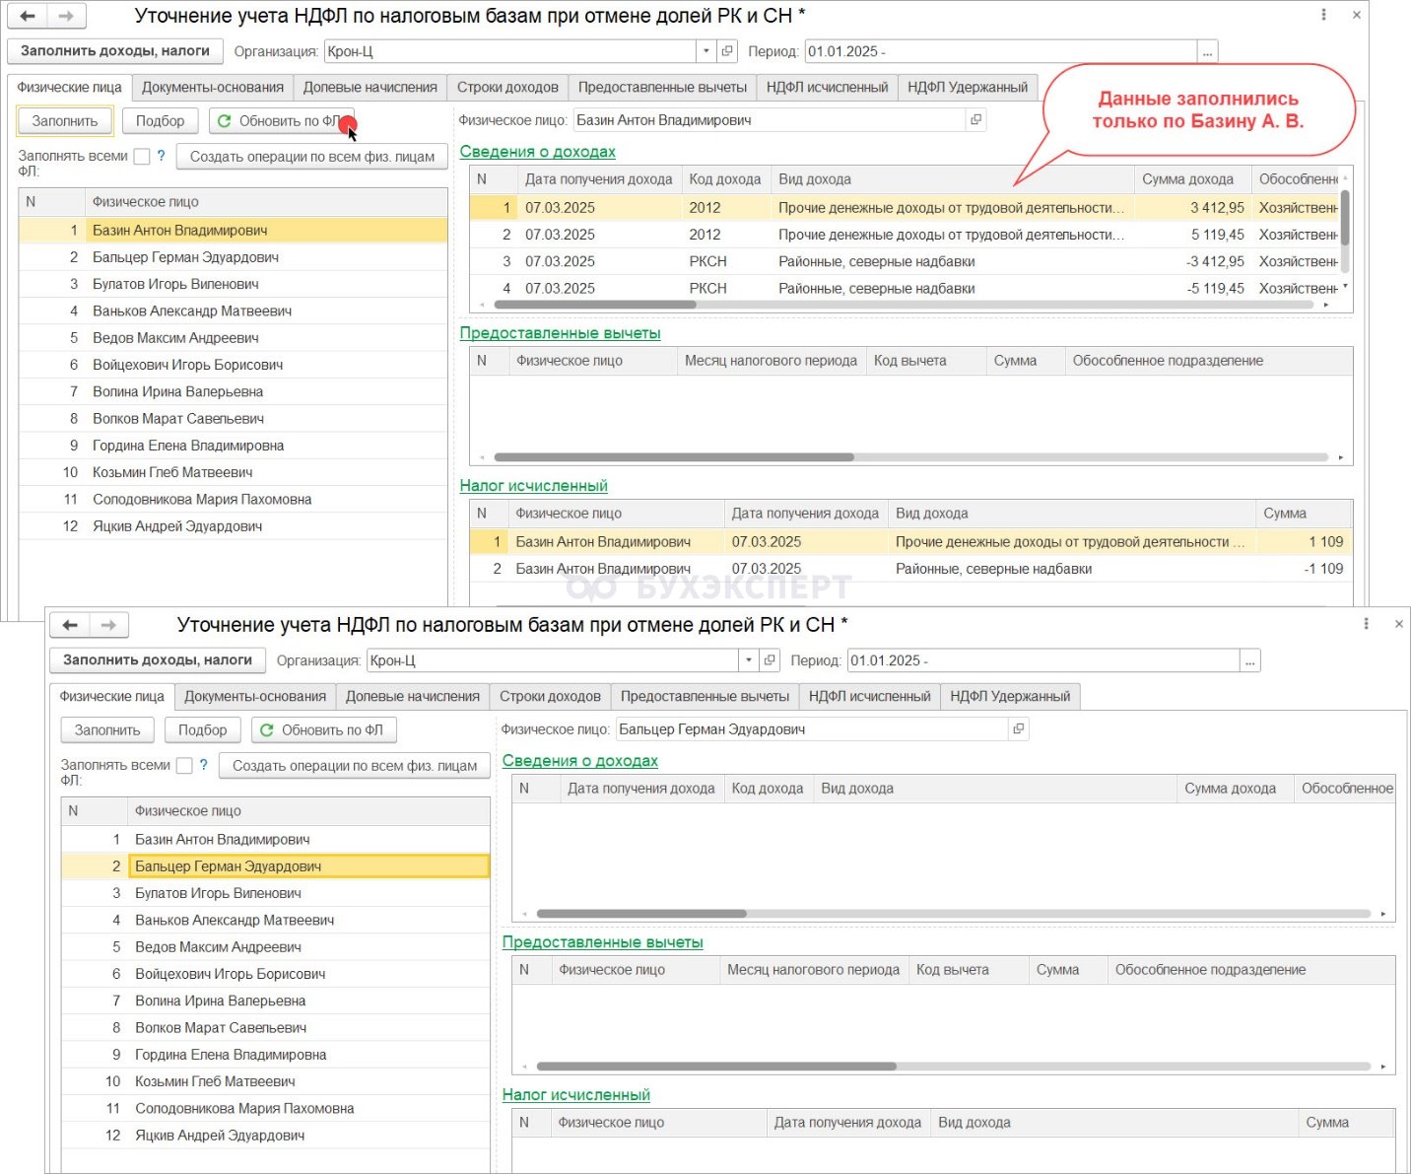
Task: Open Долевые начисления tab in top window
Action: 370,87
